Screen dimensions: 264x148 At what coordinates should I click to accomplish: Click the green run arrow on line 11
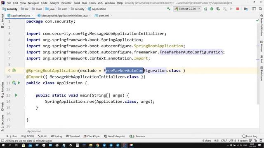(x=19, y=83)
